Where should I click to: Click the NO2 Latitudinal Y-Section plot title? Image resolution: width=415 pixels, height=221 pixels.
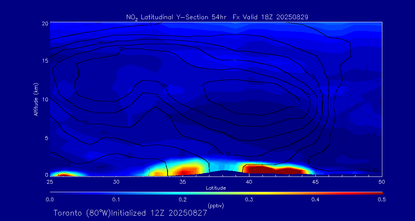(x=217, y=17)
